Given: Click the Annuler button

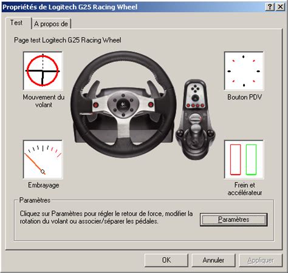Looking at the screenshot, I should point(213,260).
